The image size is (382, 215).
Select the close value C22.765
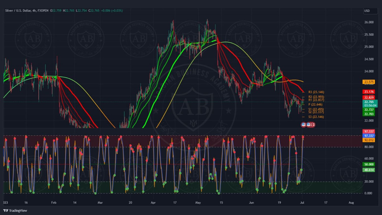click(94, 11)
